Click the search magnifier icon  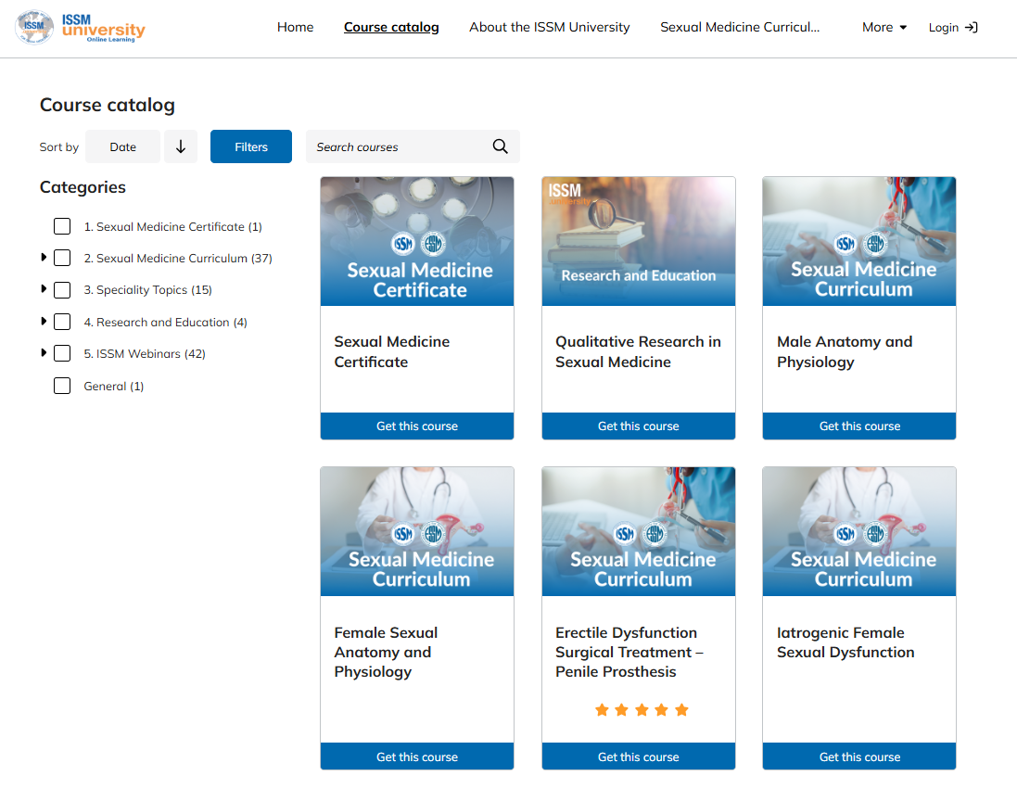click(x=500, y=146)
